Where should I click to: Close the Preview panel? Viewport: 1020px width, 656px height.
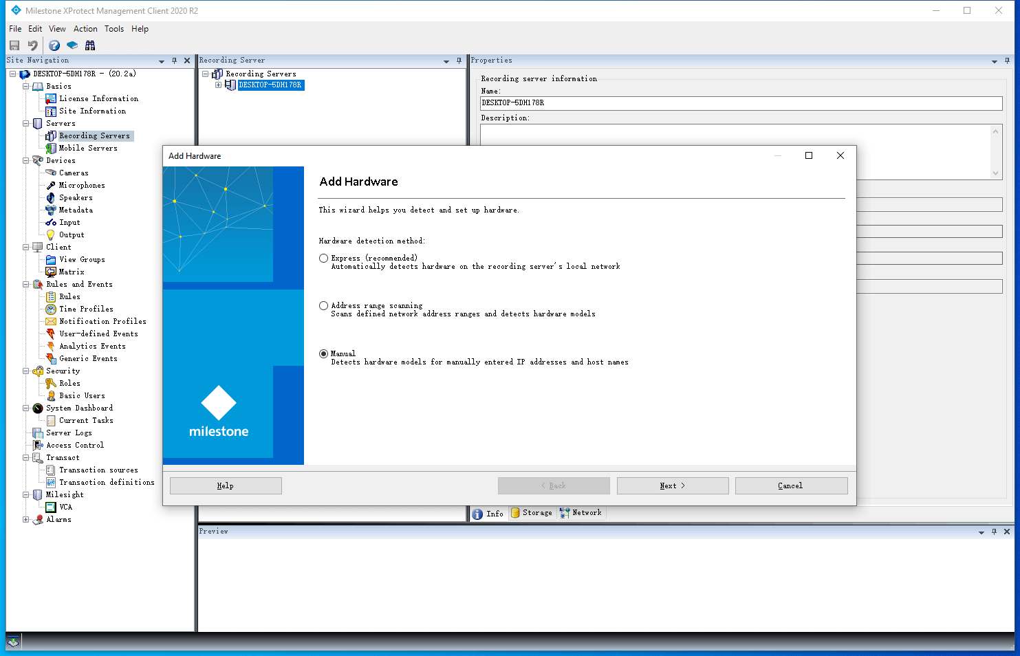pos(1007,532)
